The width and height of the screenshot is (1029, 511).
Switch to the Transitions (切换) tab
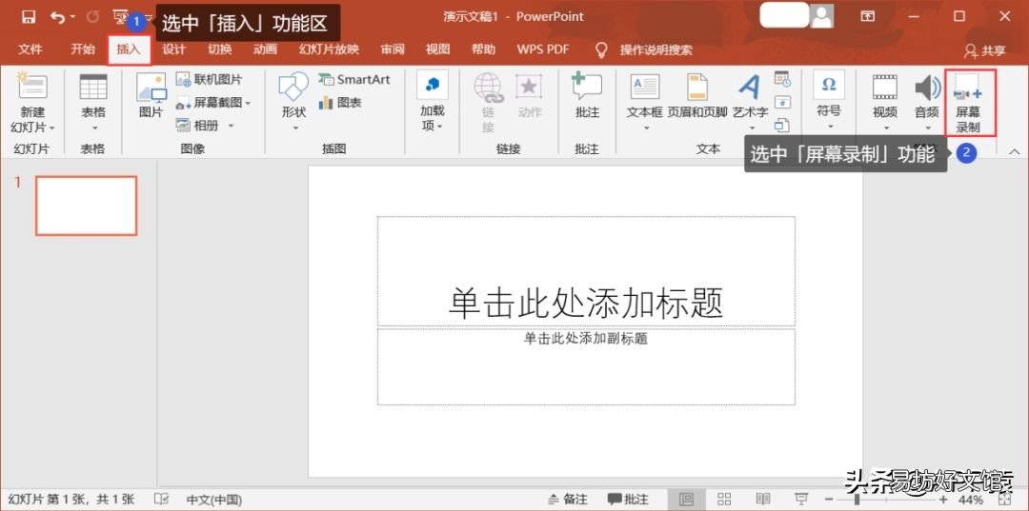click(220, 49)
